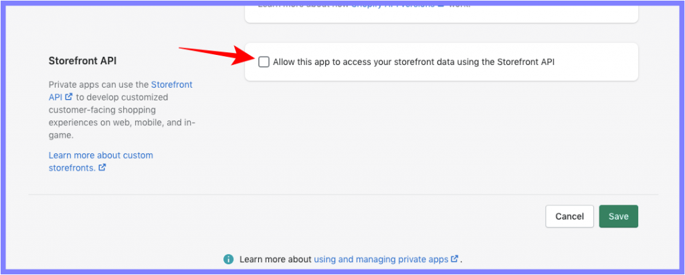Click the external-link icon after 'storefronts.'
This screenshot has width=685, height=275.
(102, 167)
